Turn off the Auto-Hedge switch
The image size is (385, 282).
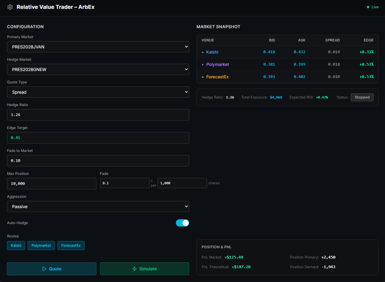(x=182, y=223)
